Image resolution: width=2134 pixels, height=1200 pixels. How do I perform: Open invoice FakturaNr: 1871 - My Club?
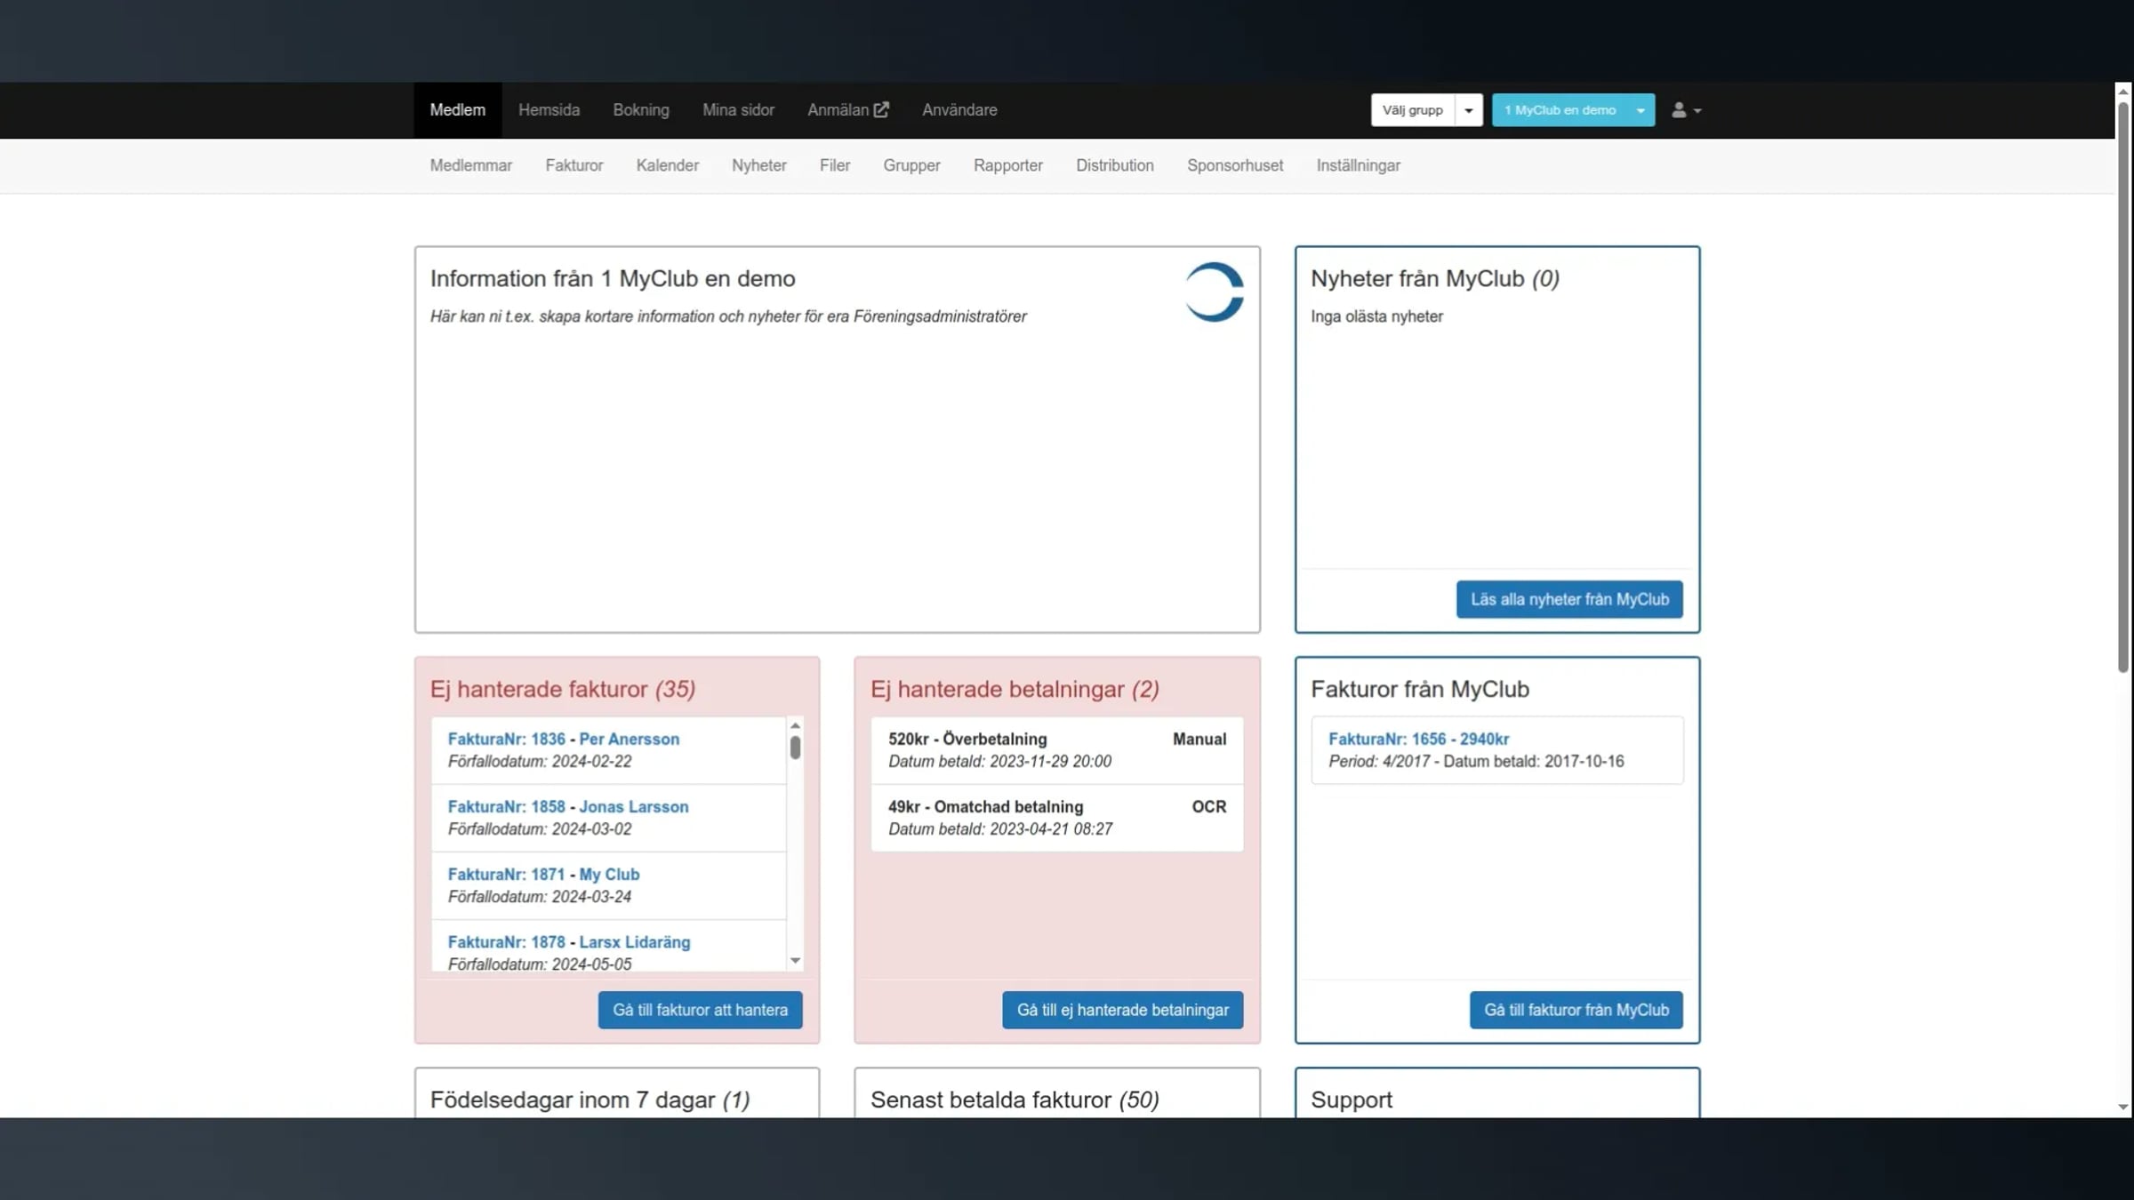(x=543, y=874)
